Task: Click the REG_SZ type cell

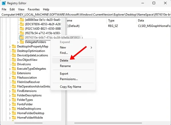Action: (113, 26)
